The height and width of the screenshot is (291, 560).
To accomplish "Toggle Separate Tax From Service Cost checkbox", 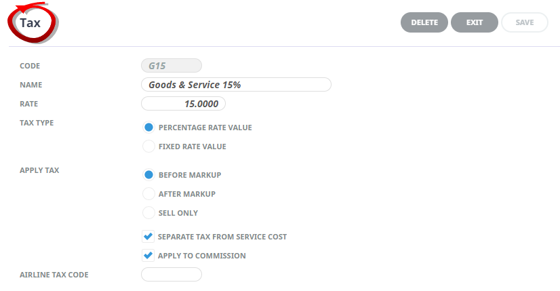I will pyautogui.click(x=148, y=237).
